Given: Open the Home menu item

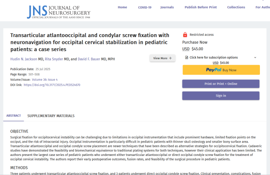Looking at the screenshot, I should [122, 7].
